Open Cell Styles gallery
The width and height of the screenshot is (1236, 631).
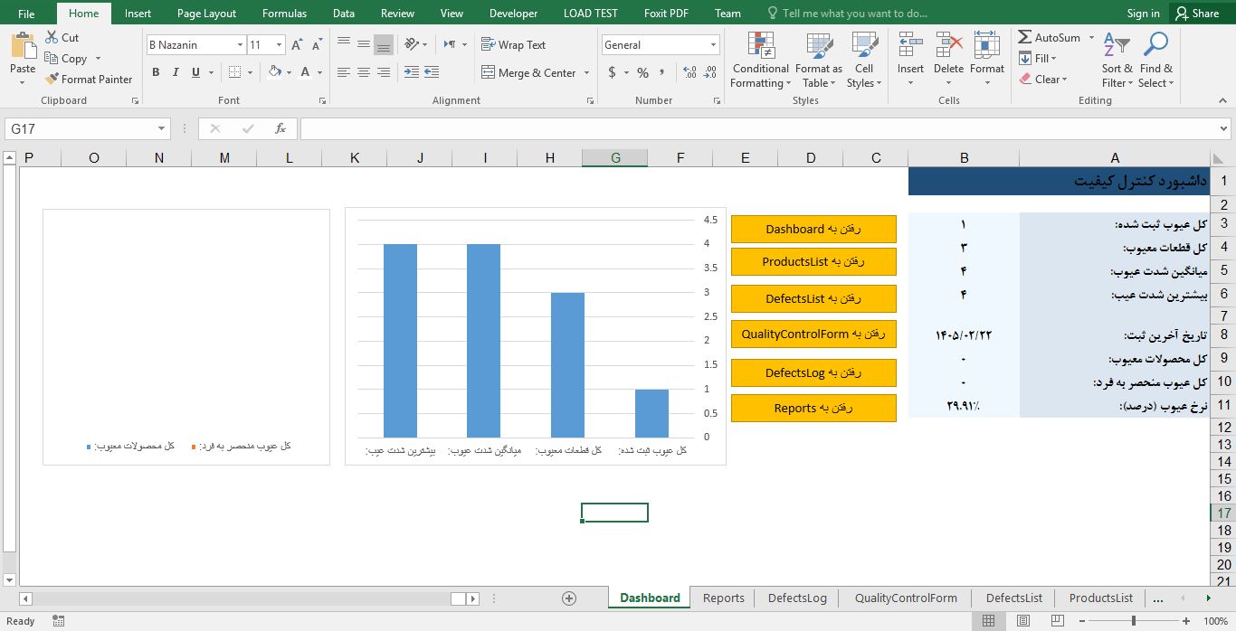[x=864, y=60]
